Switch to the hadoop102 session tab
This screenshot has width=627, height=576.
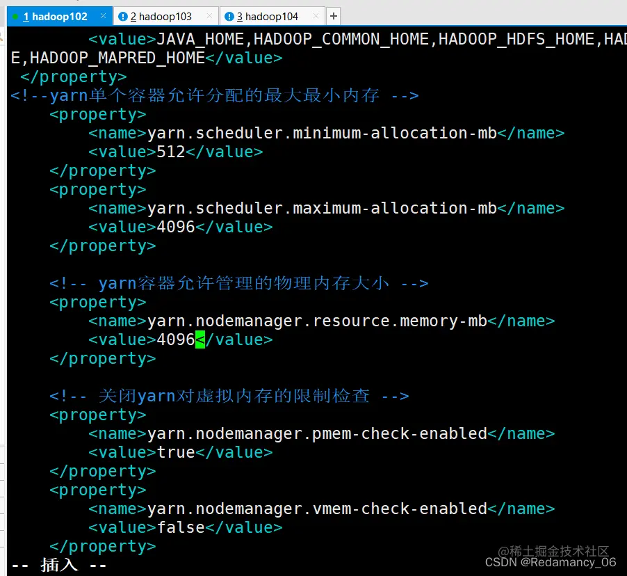click(60, 17)
